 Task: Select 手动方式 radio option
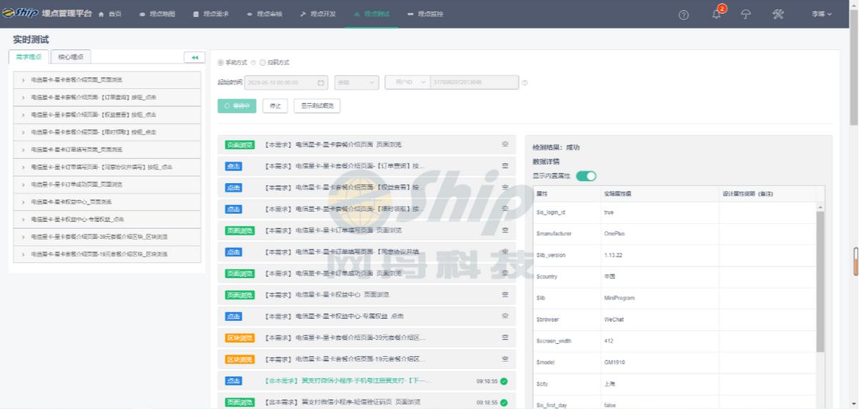tap(220, 63)
